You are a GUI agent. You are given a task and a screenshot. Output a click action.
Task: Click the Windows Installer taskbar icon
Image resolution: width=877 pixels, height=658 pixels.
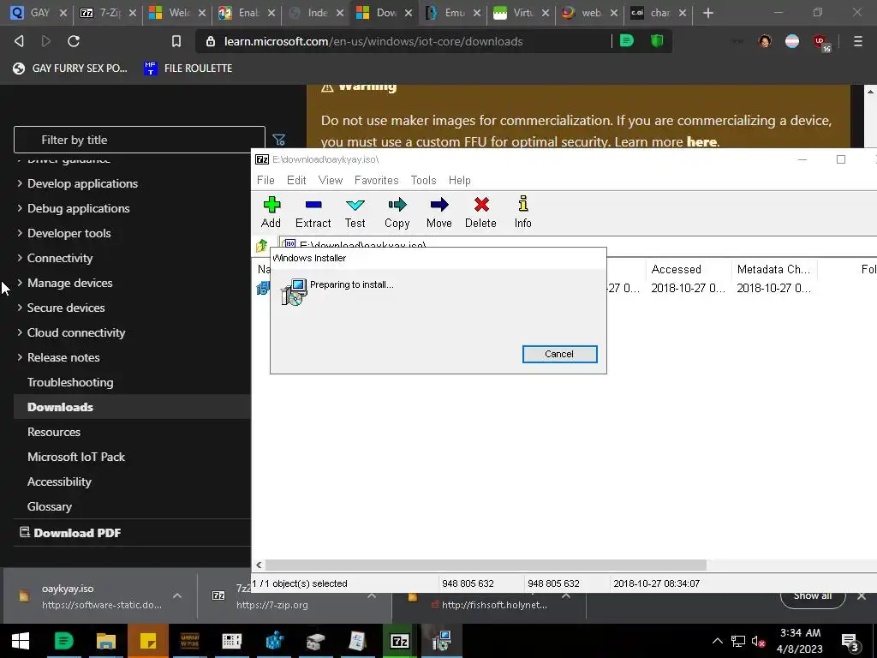(x=441, y=641)
